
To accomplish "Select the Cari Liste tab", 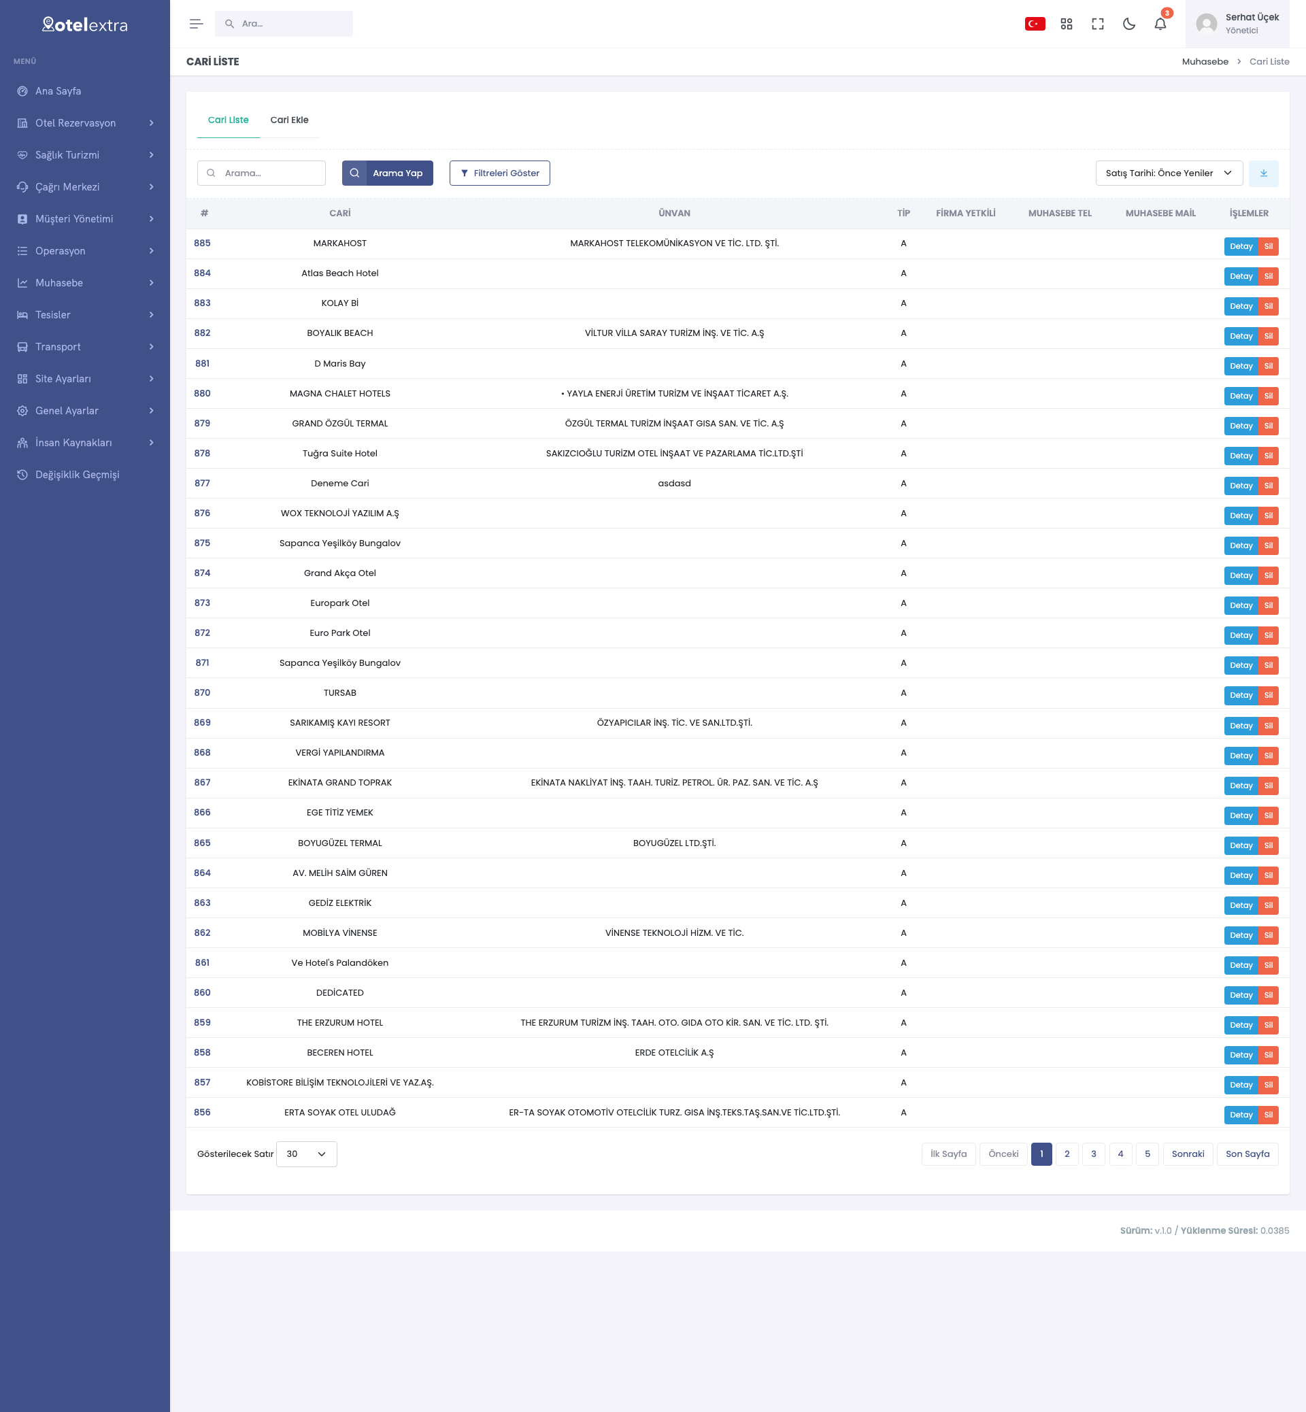I will click(x=229, y=120).
